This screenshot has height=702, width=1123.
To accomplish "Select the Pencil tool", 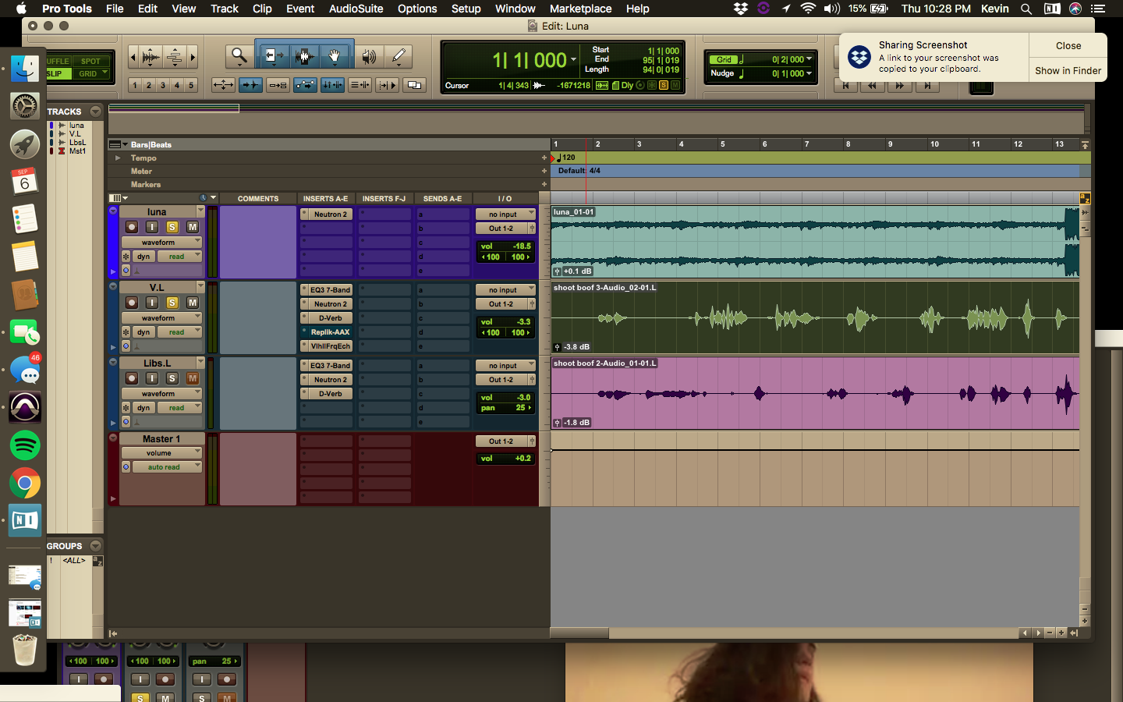I will tap(399, 56).
